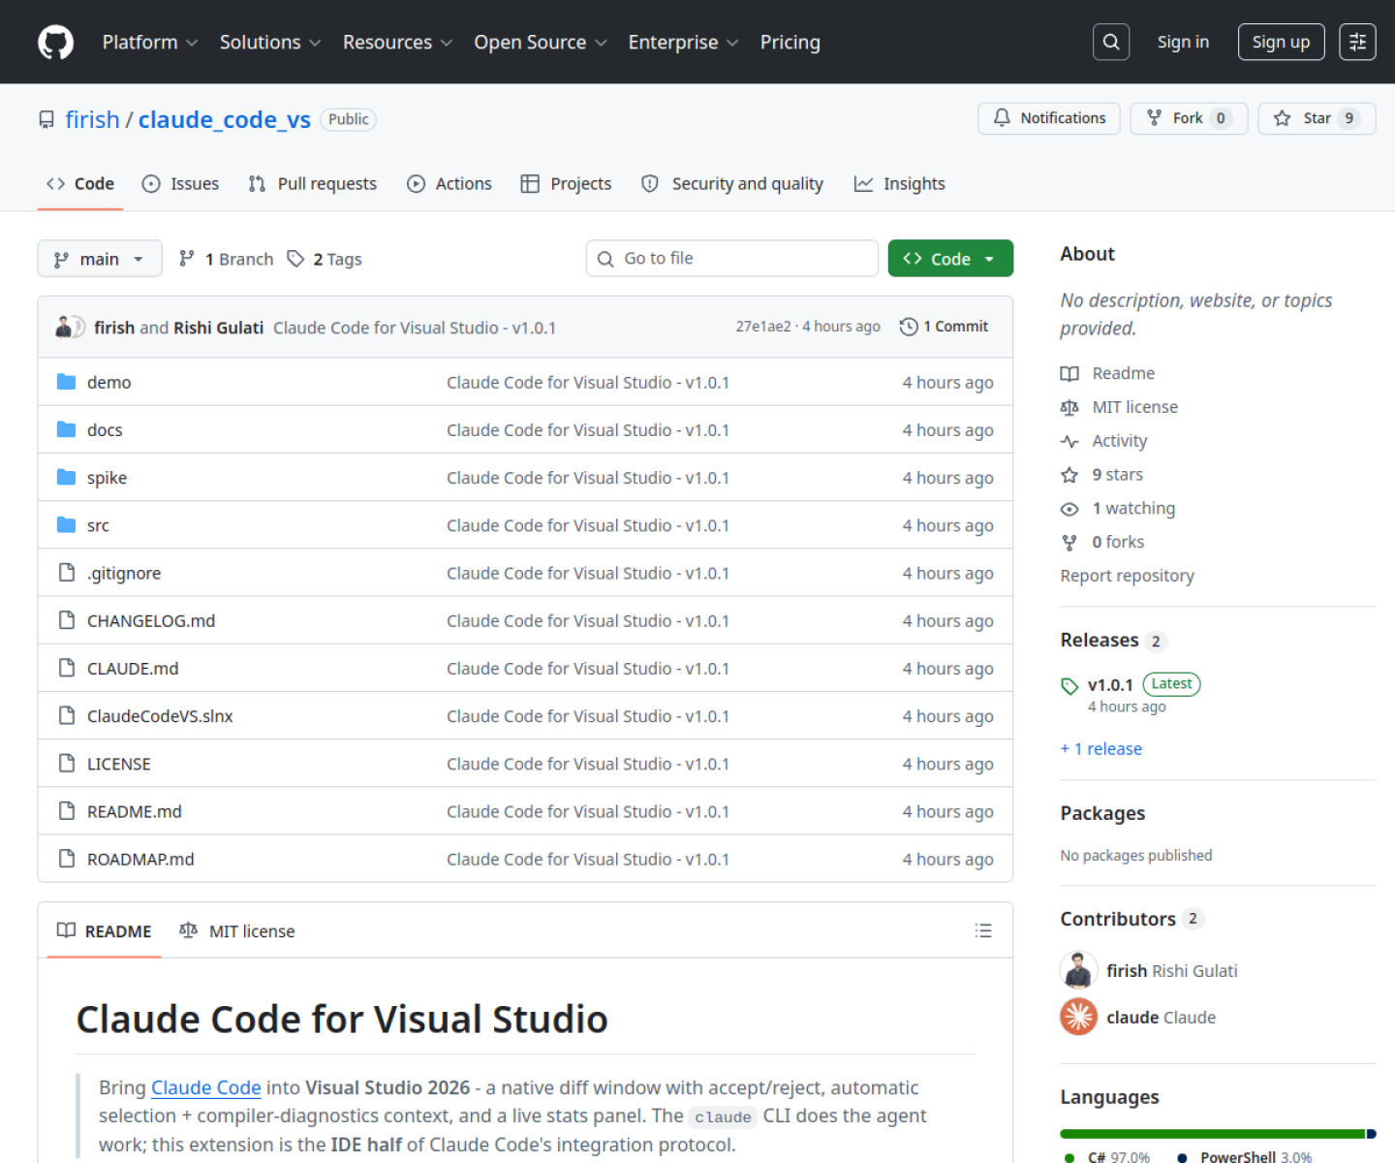Switch to the MIT license tab in README panel
The height and width of the screenshot is (1163, 1395).
pos(237,930)
